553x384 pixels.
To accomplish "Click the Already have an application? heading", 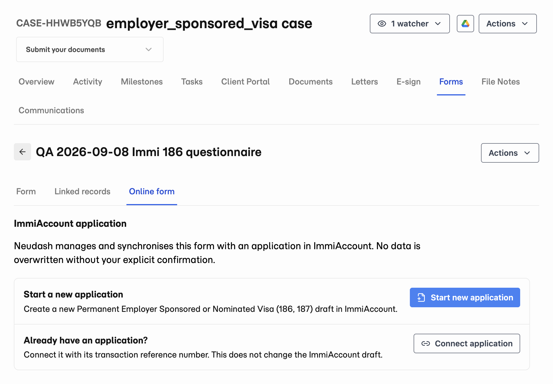I will [86, 340].
